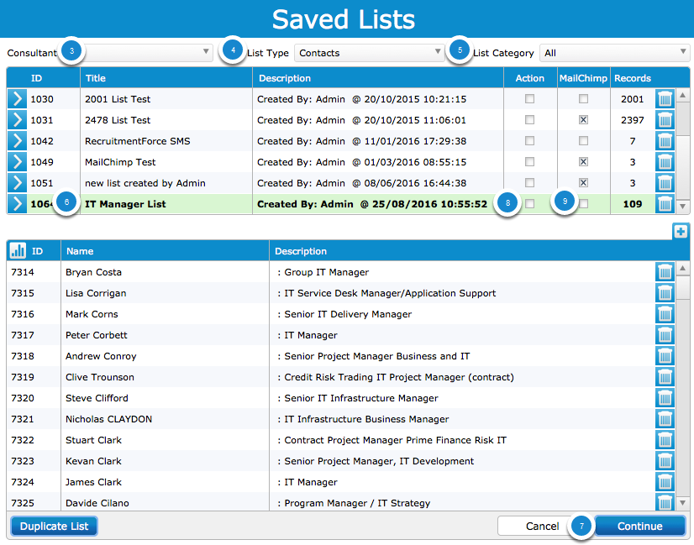The image size is (694, 545).
Task: Click the MailChimp column header
Action: pyautogui.click(x=583, y=78)
